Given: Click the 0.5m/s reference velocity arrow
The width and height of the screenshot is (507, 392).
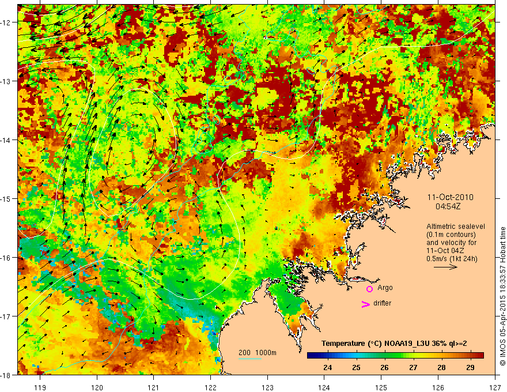Looking at the screenshot, I should (x=445, y=267).
